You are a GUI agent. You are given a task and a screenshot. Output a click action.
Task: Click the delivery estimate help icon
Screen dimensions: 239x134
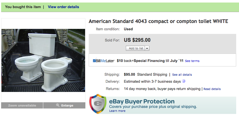point(184,81)
